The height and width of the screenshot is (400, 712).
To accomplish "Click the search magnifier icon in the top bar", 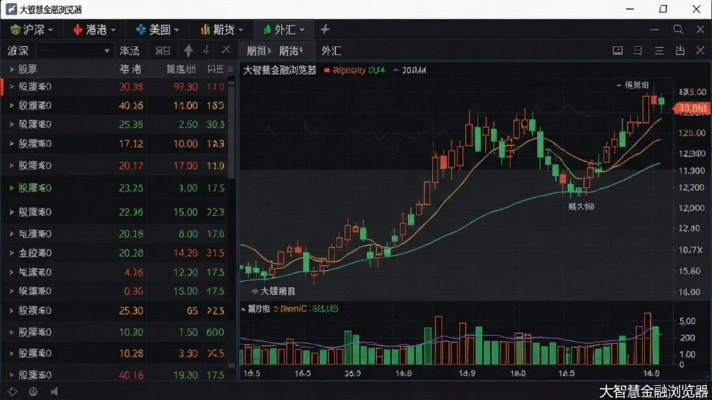I will [678, 29].
